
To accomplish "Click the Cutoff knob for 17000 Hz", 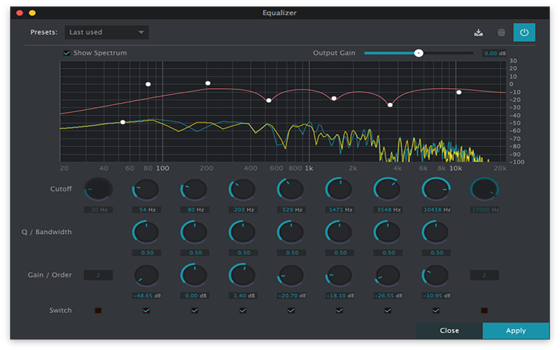I will click(x=484, y=189).
